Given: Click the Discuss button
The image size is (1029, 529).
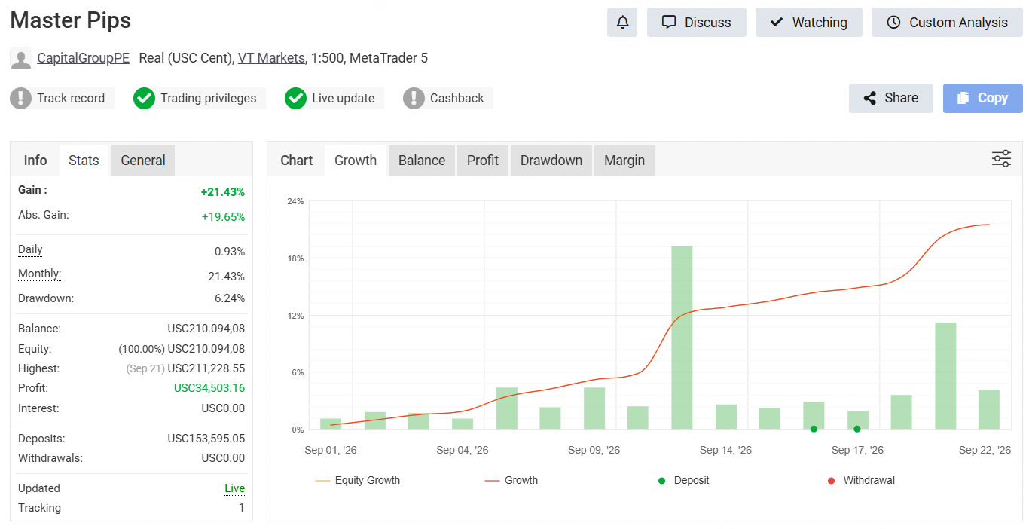Looking at the screenshot, I should (x=697, y=23).
